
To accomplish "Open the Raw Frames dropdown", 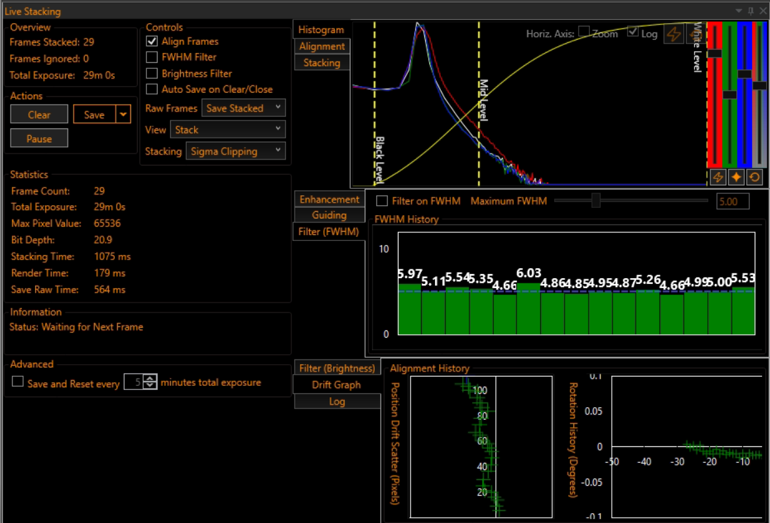I will 244,108.
